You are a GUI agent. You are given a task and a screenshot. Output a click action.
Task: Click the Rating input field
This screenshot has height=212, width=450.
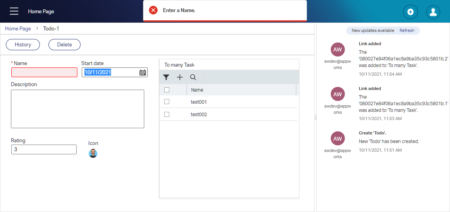(44, 149)
